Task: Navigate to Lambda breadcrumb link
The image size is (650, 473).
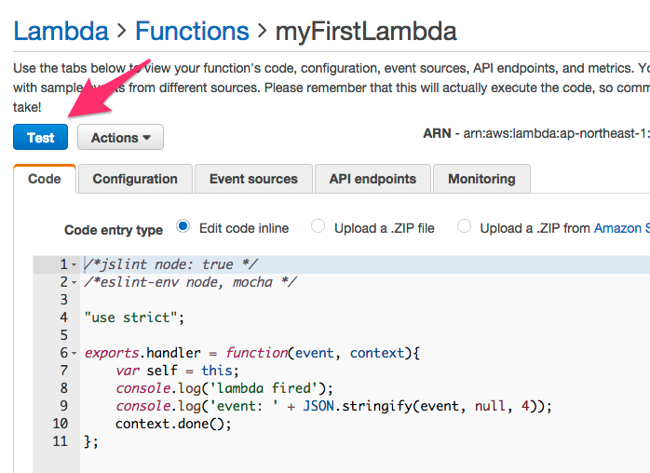Action: pos(61,33)
